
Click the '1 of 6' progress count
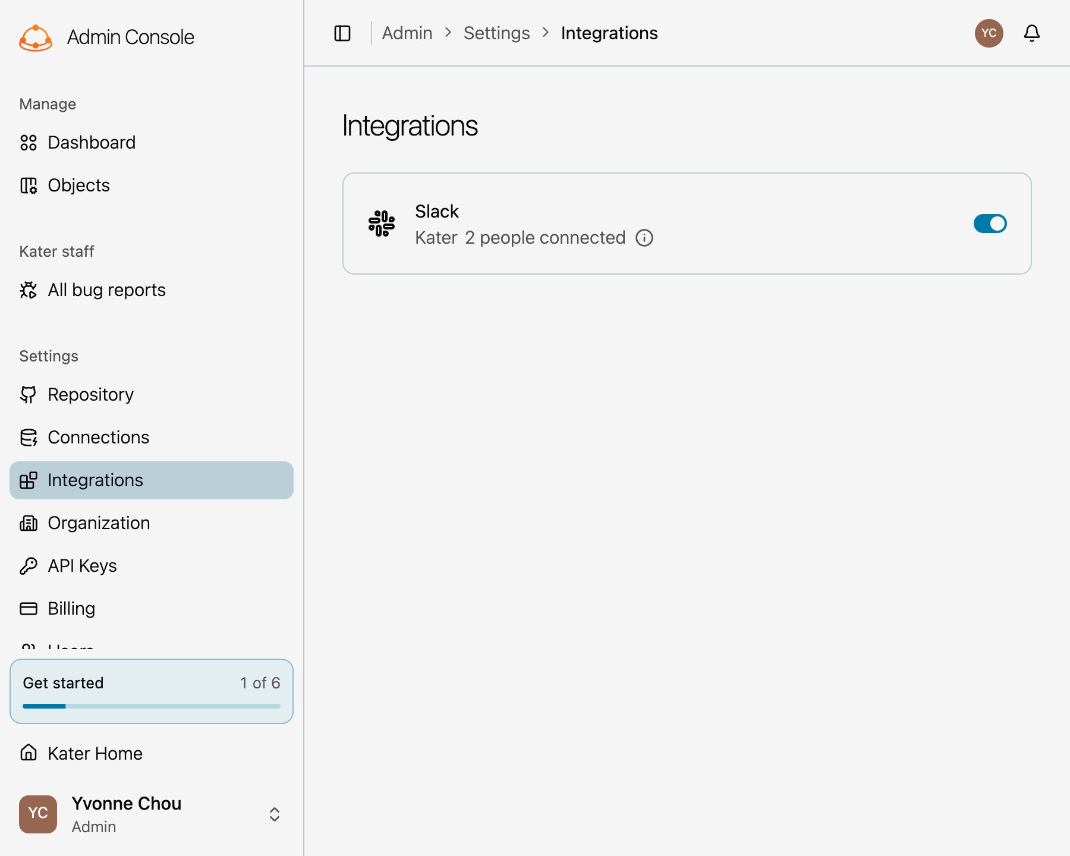[260, 683]
